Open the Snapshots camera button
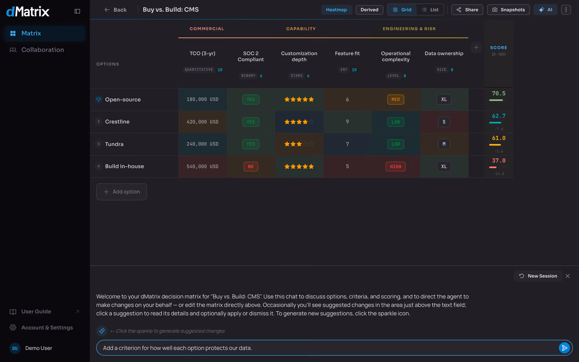Viewport: 579px width, 362px height. [x=508, y=10]
